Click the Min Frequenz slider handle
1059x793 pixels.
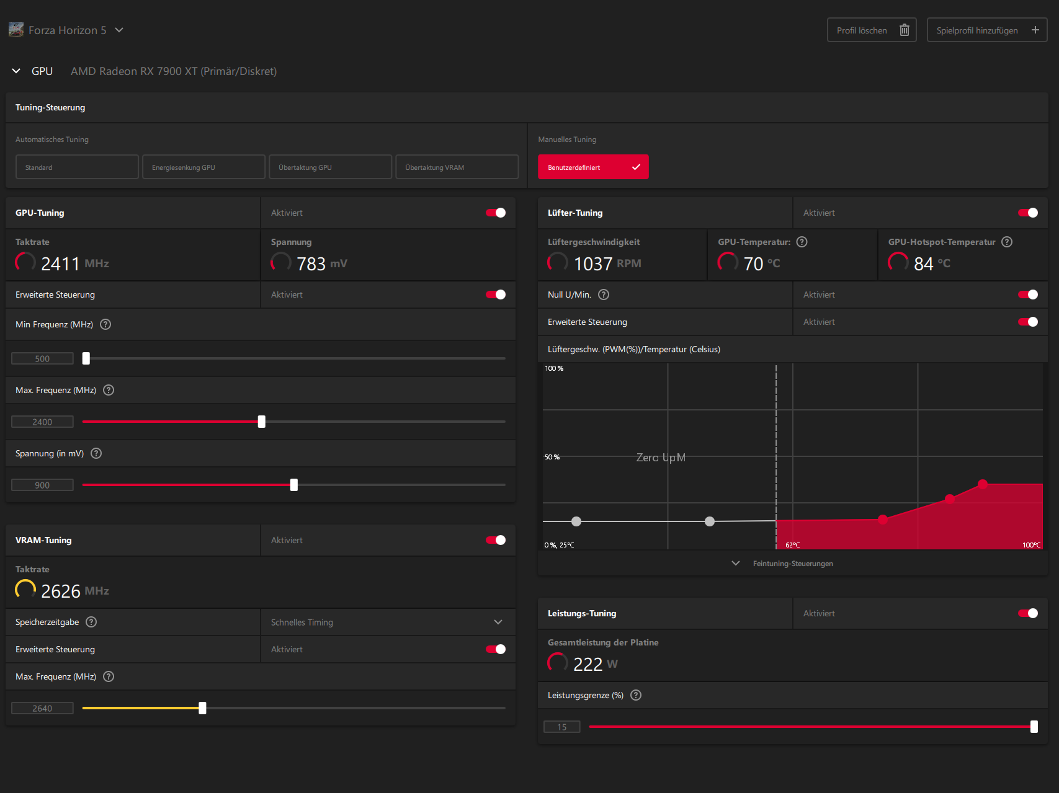86,358
